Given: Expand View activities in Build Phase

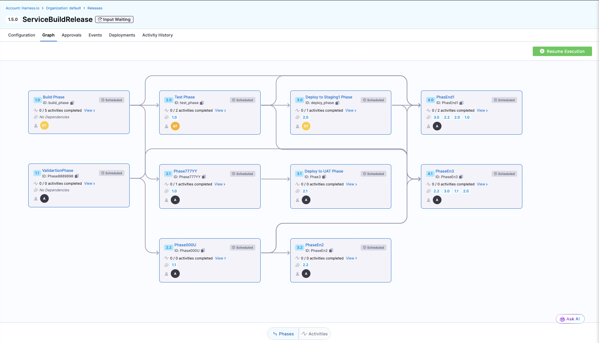Looking at the screenshot, I should [89, 111].
